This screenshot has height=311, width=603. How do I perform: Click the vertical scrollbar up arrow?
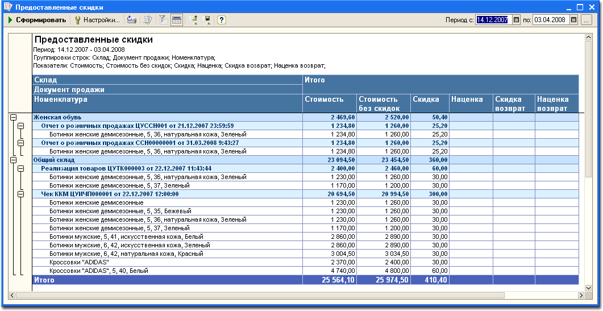(x=588, y=37)
